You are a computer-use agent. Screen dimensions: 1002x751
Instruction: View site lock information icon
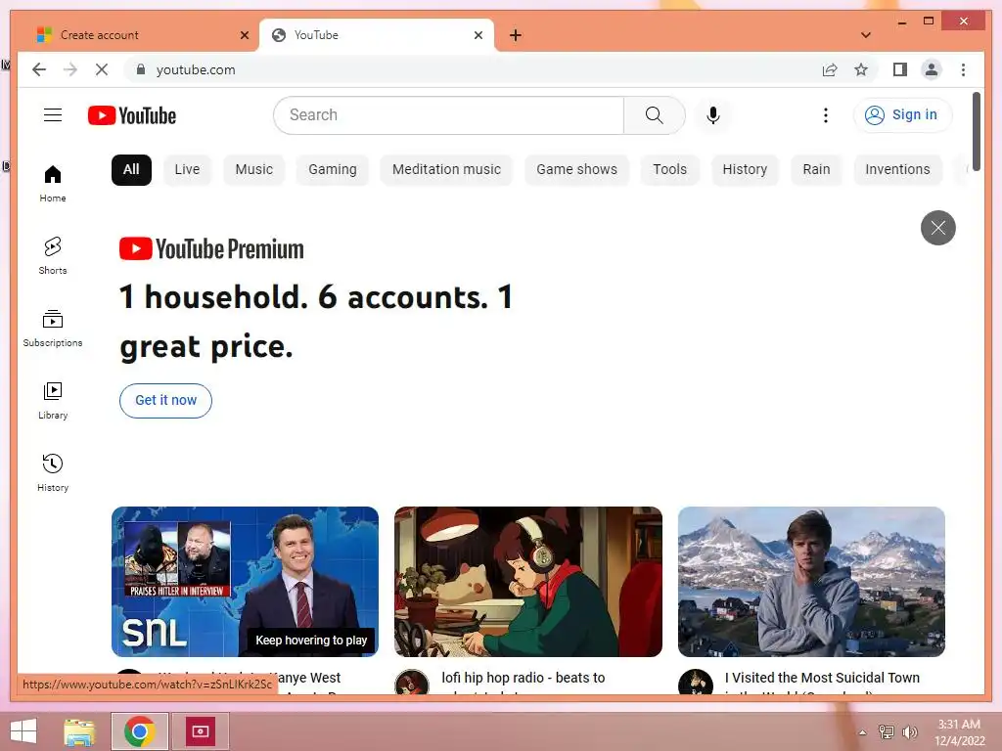(x=141, y=69)
